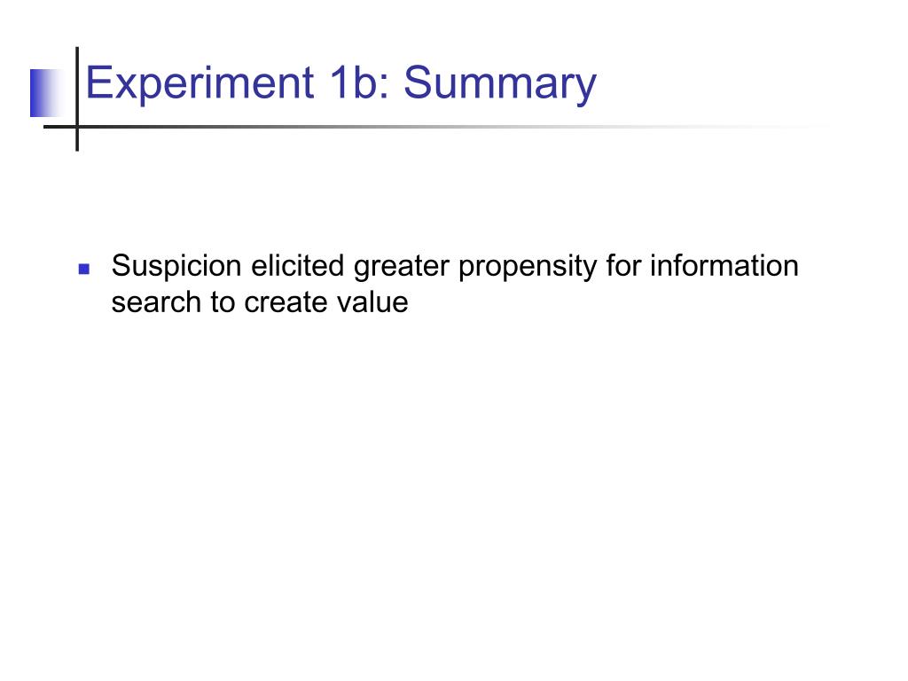This screenshot has width=908, height=681.
Task: Click the letter "E" starting the title
Action: tap(98, 82)
